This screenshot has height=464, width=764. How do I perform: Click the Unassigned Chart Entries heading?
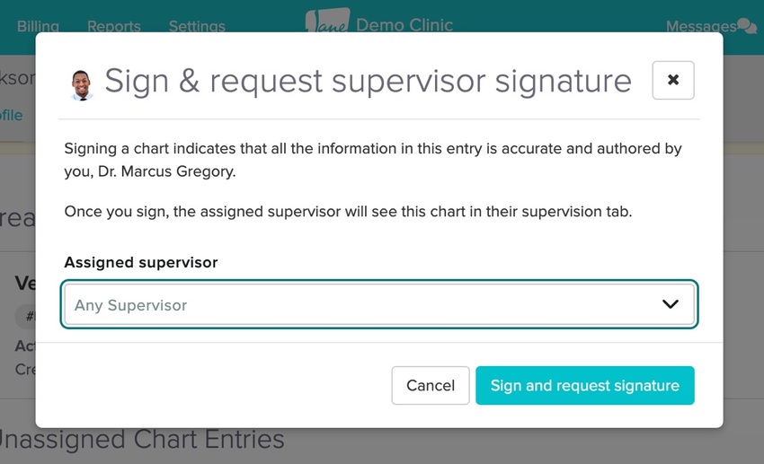point(140,440)
